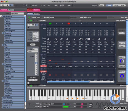128x111 pixels.
Task: Collapse the CV Processing category
Action: point(1,64)
